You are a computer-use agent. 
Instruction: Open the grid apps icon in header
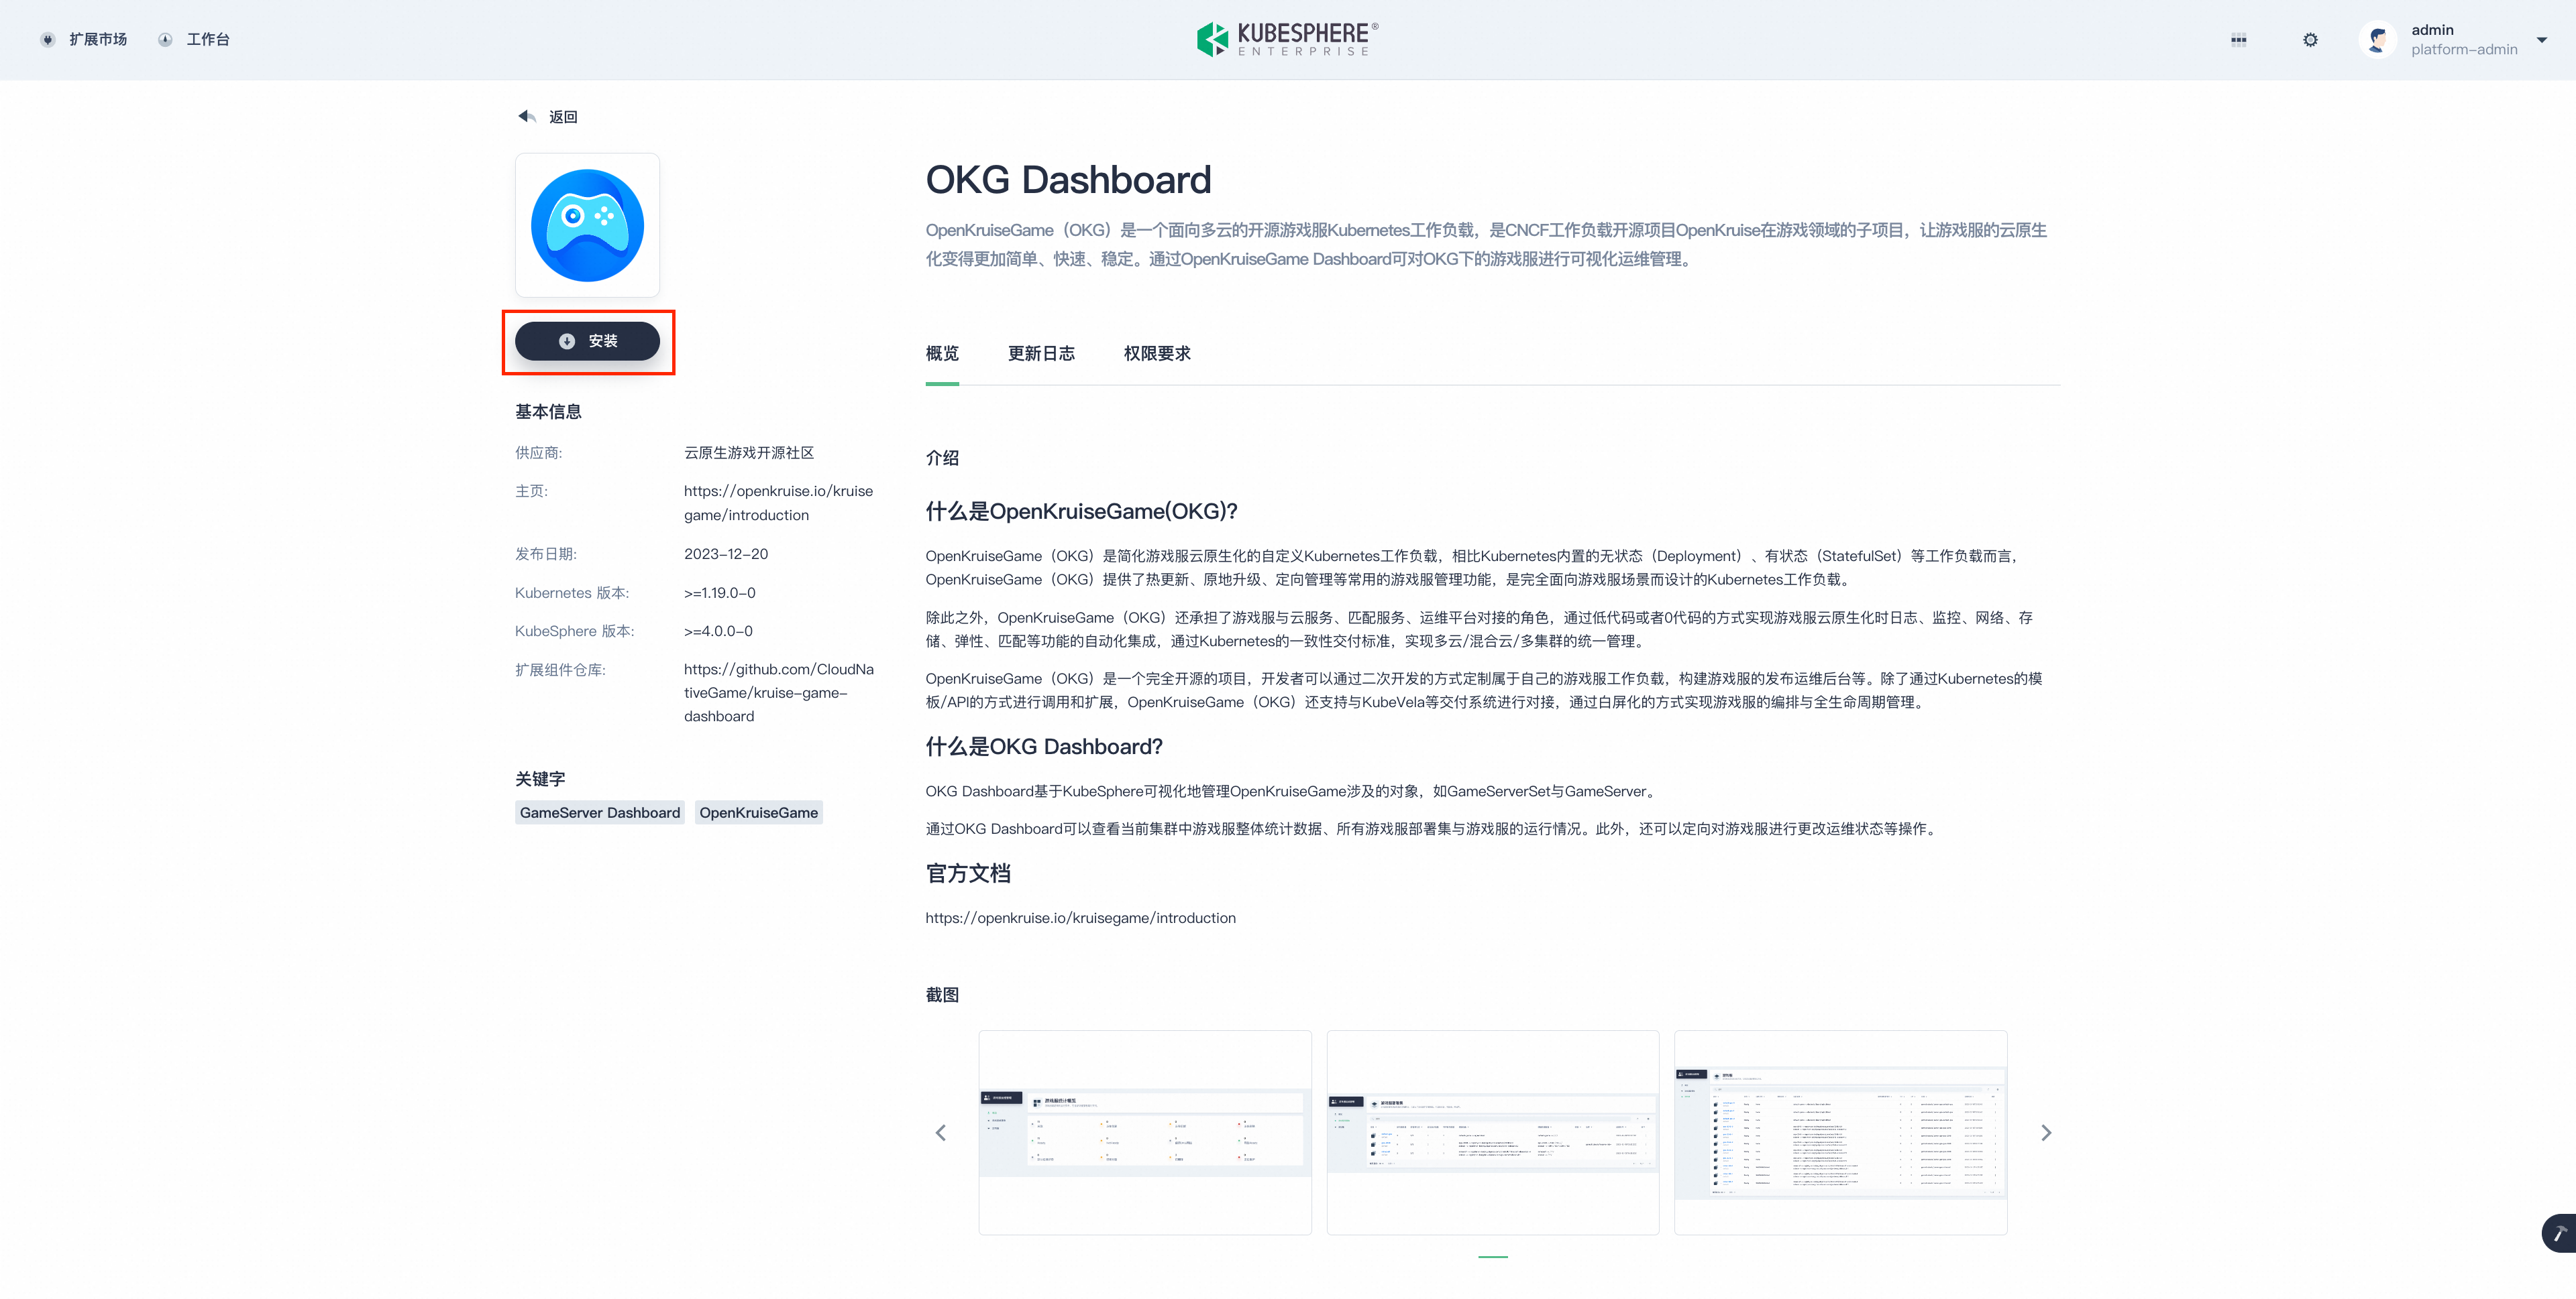[x=2238, y=40]
